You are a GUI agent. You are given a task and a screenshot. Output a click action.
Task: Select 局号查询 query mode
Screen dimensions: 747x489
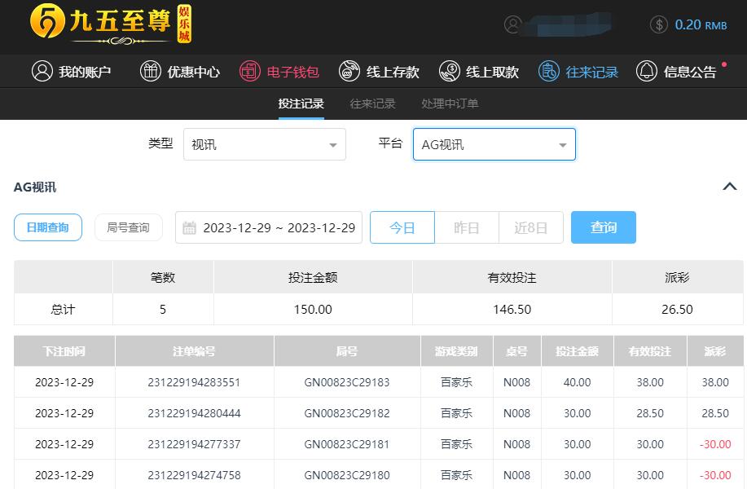tap(128, 227)
